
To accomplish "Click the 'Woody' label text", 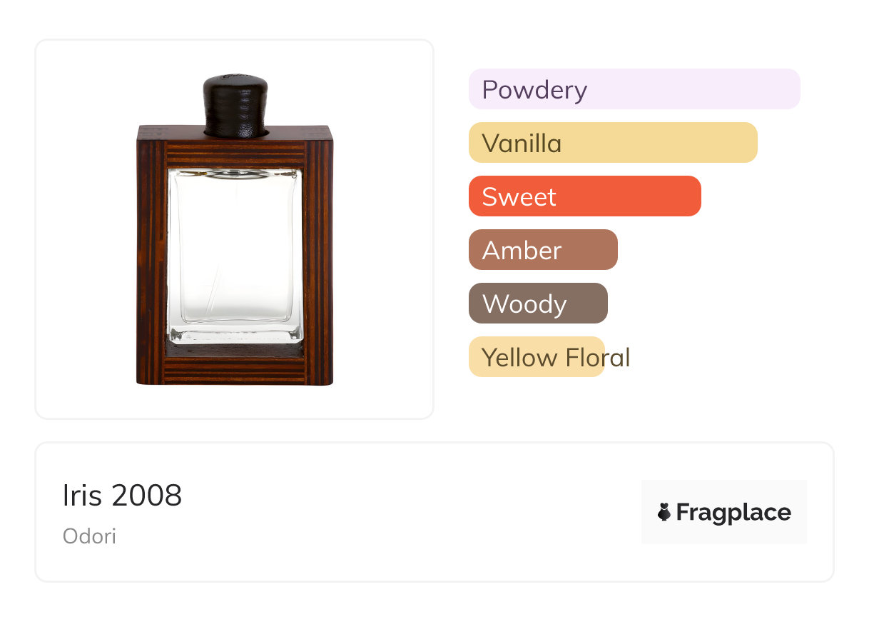I will [x=524, y=304].
